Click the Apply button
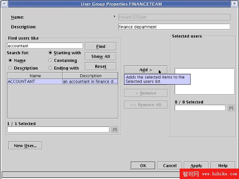The height and width of the screenshot is (179, 239). point(196,166)
